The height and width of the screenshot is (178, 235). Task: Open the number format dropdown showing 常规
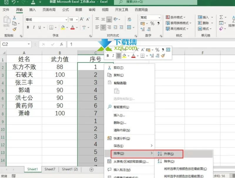click(150, 18)
